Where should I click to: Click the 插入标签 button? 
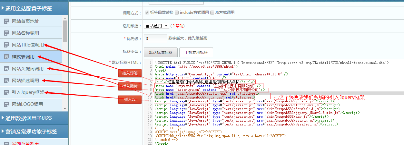point(130,73)
